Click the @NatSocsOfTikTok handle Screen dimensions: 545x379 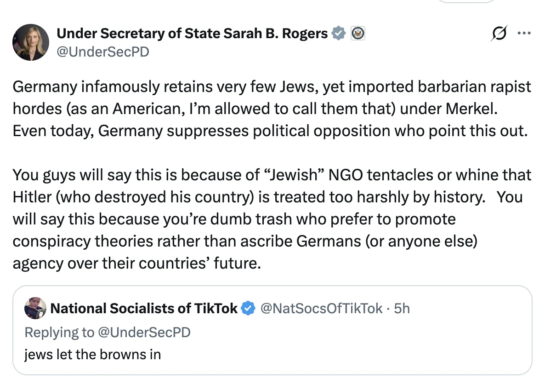pyautogui.click(x=321, y=308)
